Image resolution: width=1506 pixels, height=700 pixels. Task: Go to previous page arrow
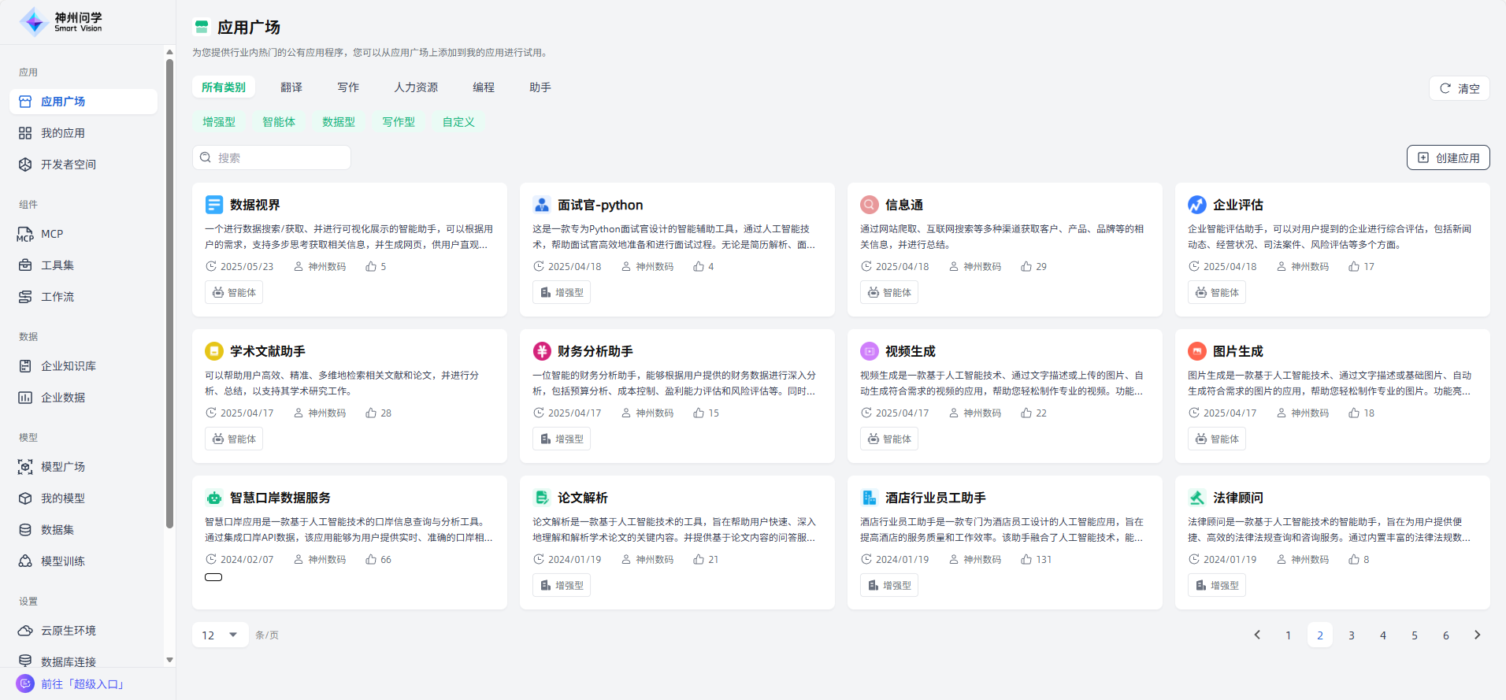coord(1257,635)
